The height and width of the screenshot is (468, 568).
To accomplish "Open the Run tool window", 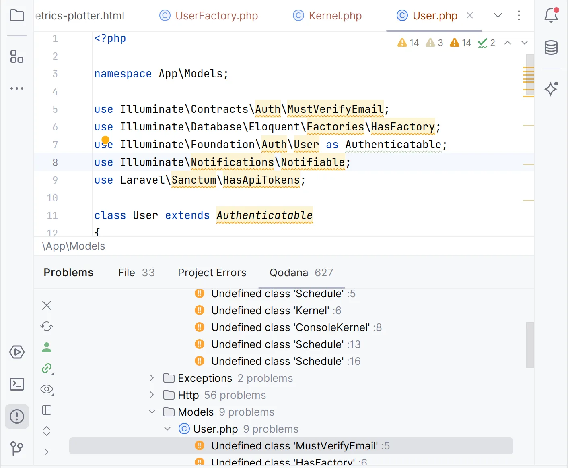I will pos(17,352).
